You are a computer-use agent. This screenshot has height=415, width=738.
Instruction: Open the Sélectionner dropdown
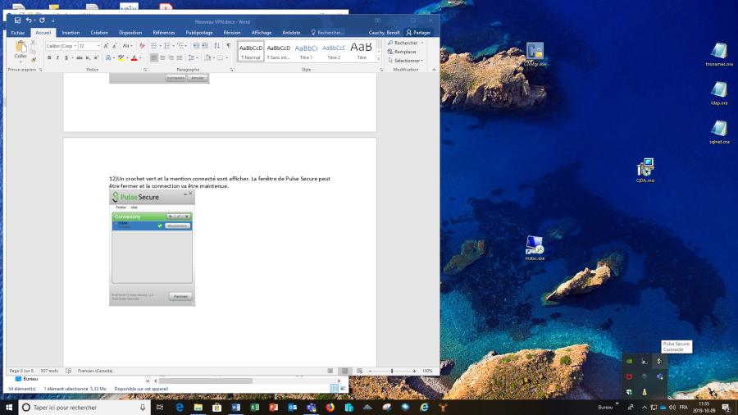406,61
